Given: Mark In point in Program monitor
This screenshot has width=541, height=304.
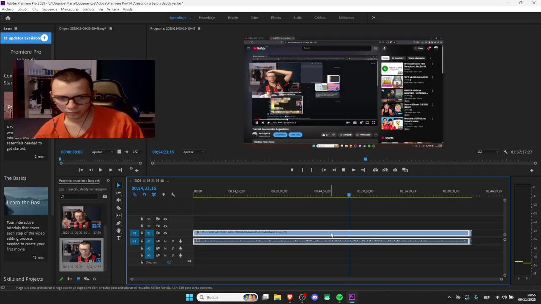Looking at the screenshot, I should (302, 170).
